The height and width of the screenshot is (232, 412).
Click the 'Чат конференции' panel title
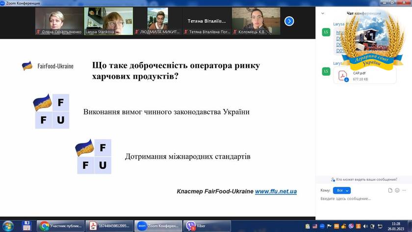click(363, 13)
